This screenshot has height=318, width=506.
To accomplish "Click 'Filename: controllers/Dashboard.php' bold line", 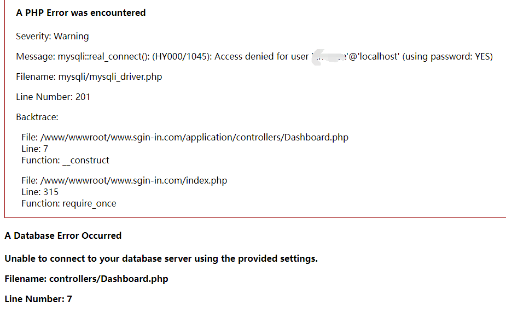I will (86, 279).
